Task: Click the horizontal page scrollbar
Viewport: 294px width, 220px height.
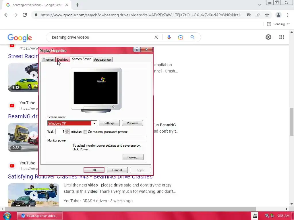Action: tap(130, 209)
